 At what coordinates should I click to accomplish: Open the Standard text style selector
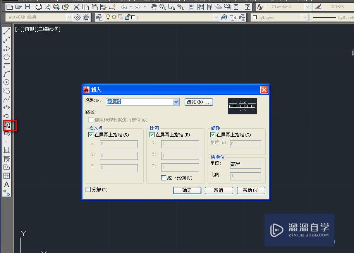tap(308, 7)
